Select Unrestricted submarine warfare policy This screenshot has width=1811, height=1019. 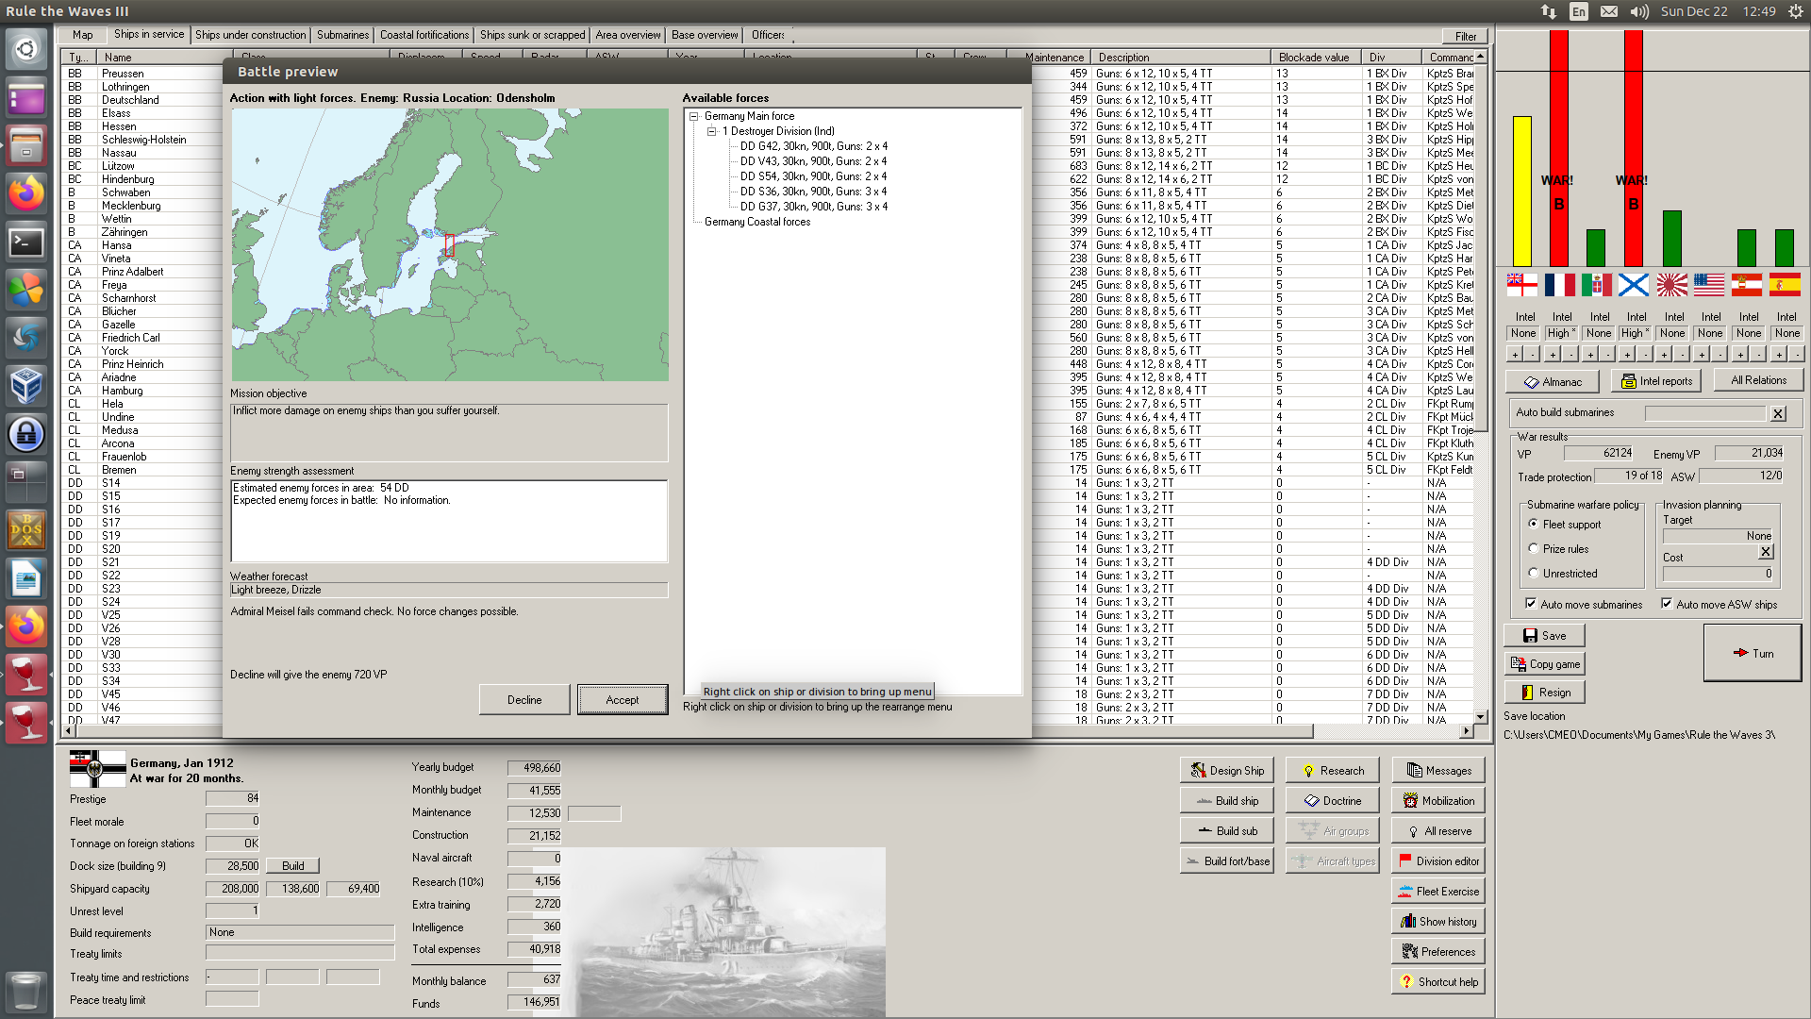(x=1534, y=573)
